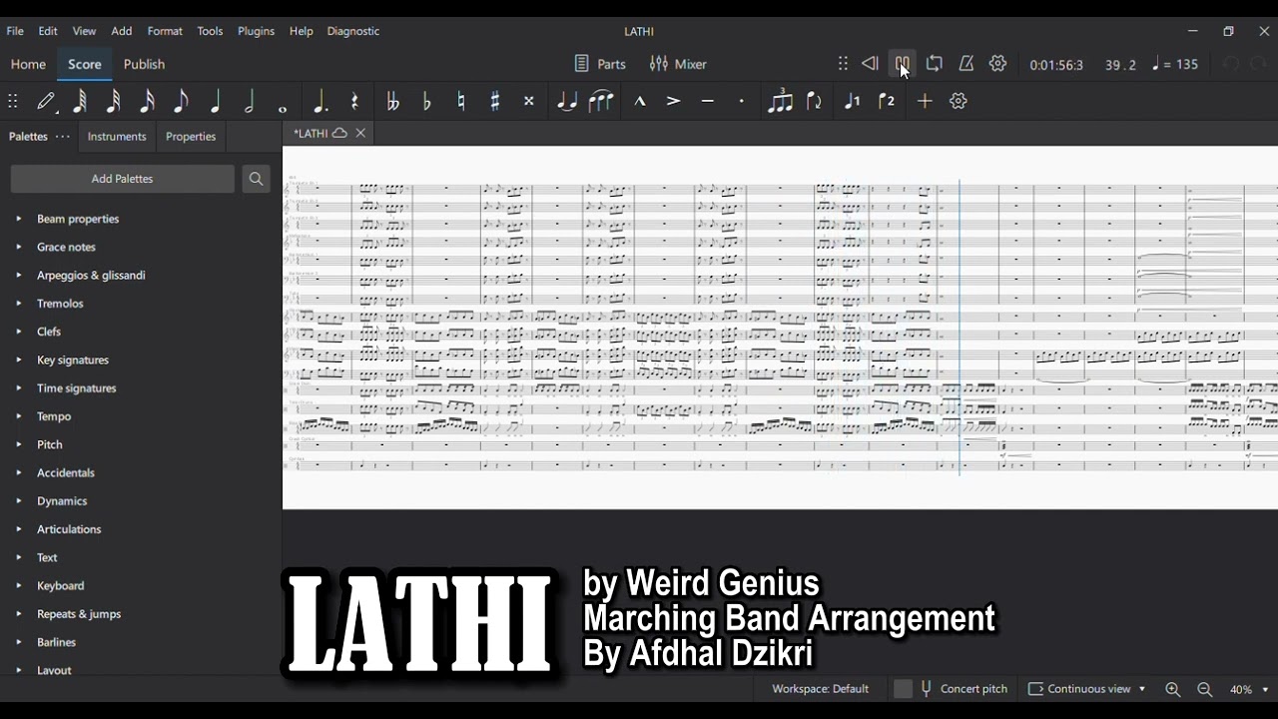This screenshot has height=719, width=1278.
Task: Add a tie to note
Action: point(567,101)
